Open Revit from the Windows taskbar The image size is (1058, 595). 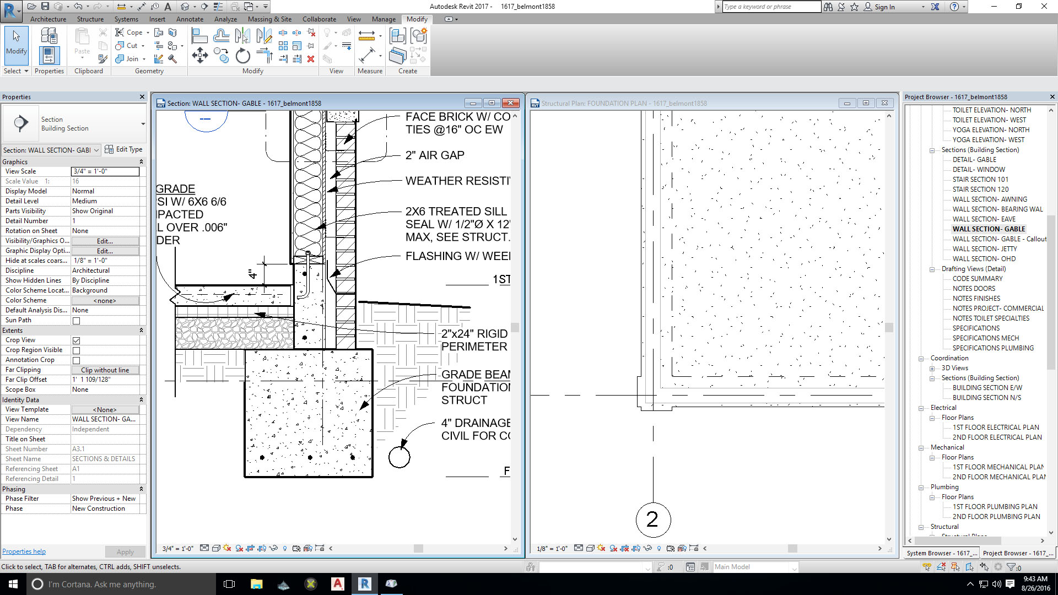click(x=365, y=584)
